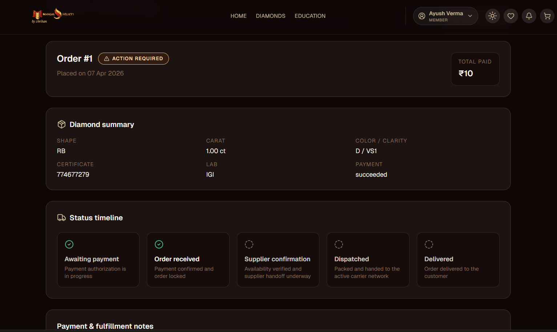Image resolution: width=557 pixels, height=332 pixels.
Task: Click the truck icon beside Status timeline
Action: [61, 217]
